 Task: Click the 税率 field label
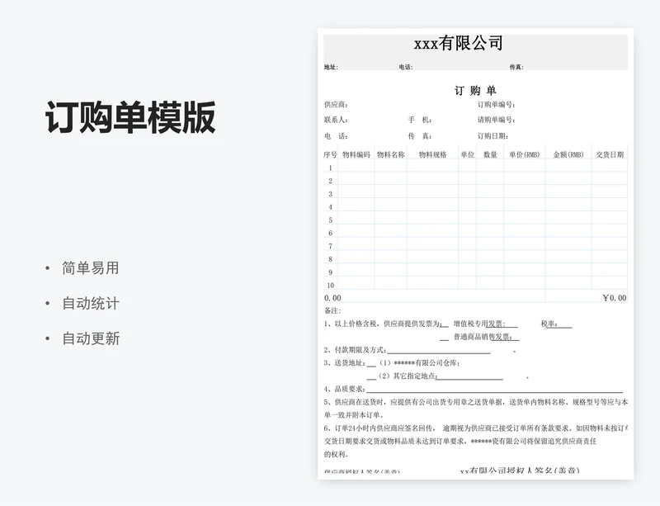549,324
